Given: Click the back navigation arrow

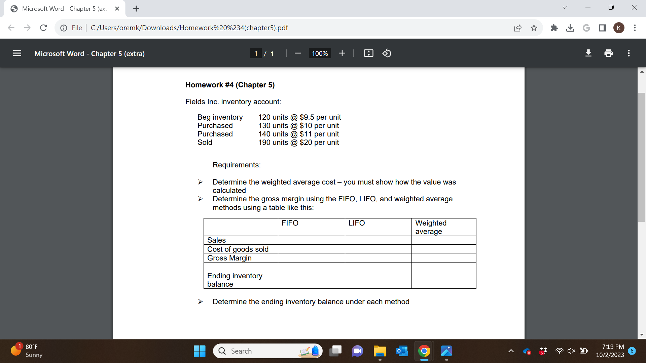Looking at the screenshot, I should pyautogui.click(x=11, y=28).
